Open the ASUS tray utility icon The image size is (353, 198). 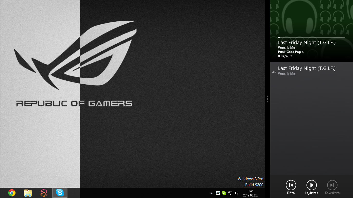[218, 193]
